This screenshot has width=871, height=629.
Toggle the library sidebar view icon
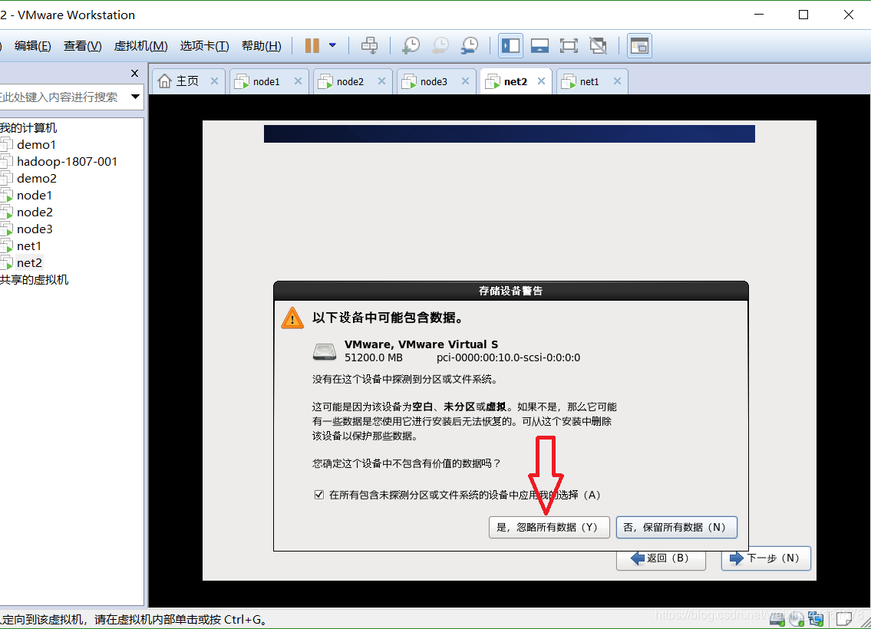point(510,45)
